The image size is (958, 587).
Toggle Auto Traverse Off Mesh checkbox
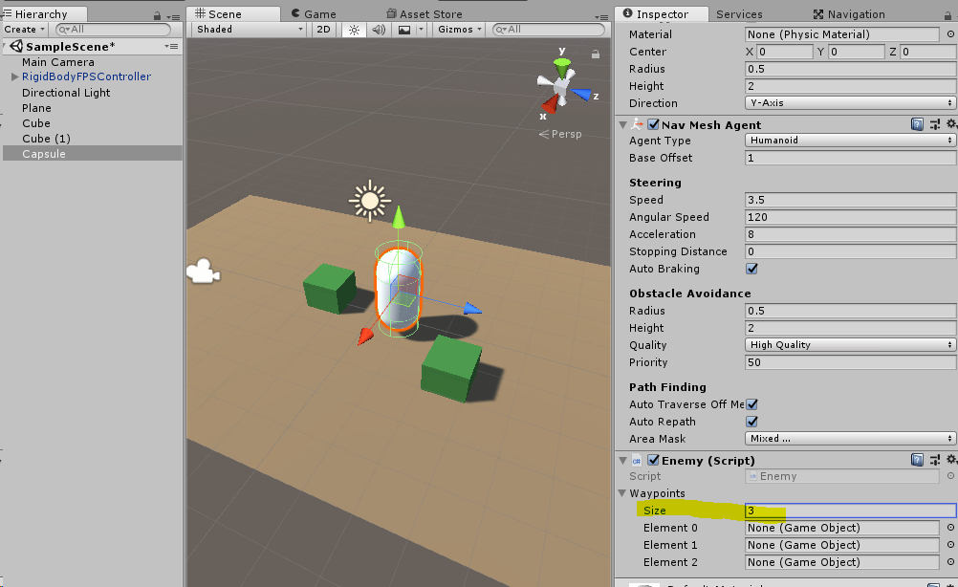tap(751, 404)
